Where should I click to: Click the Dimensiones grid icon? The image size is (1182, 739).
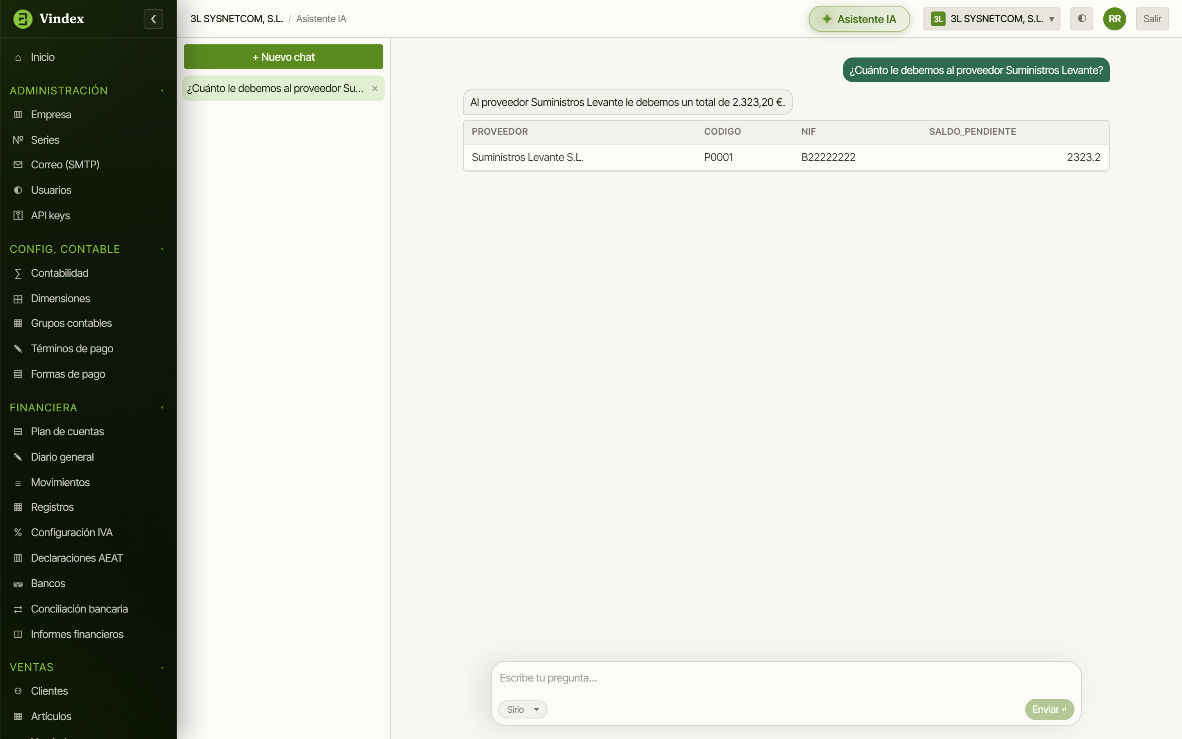[x=18, y=298]
